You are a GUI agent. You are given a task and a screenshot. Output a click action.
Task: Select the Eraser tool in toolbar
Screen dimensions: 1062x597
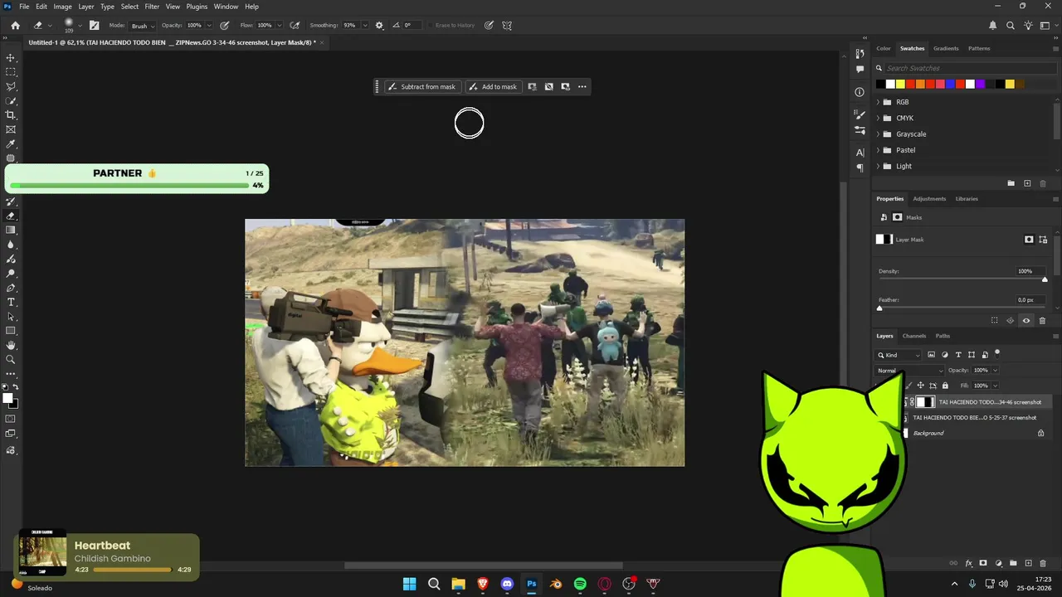pyautogui.click(x=11, y=216)
